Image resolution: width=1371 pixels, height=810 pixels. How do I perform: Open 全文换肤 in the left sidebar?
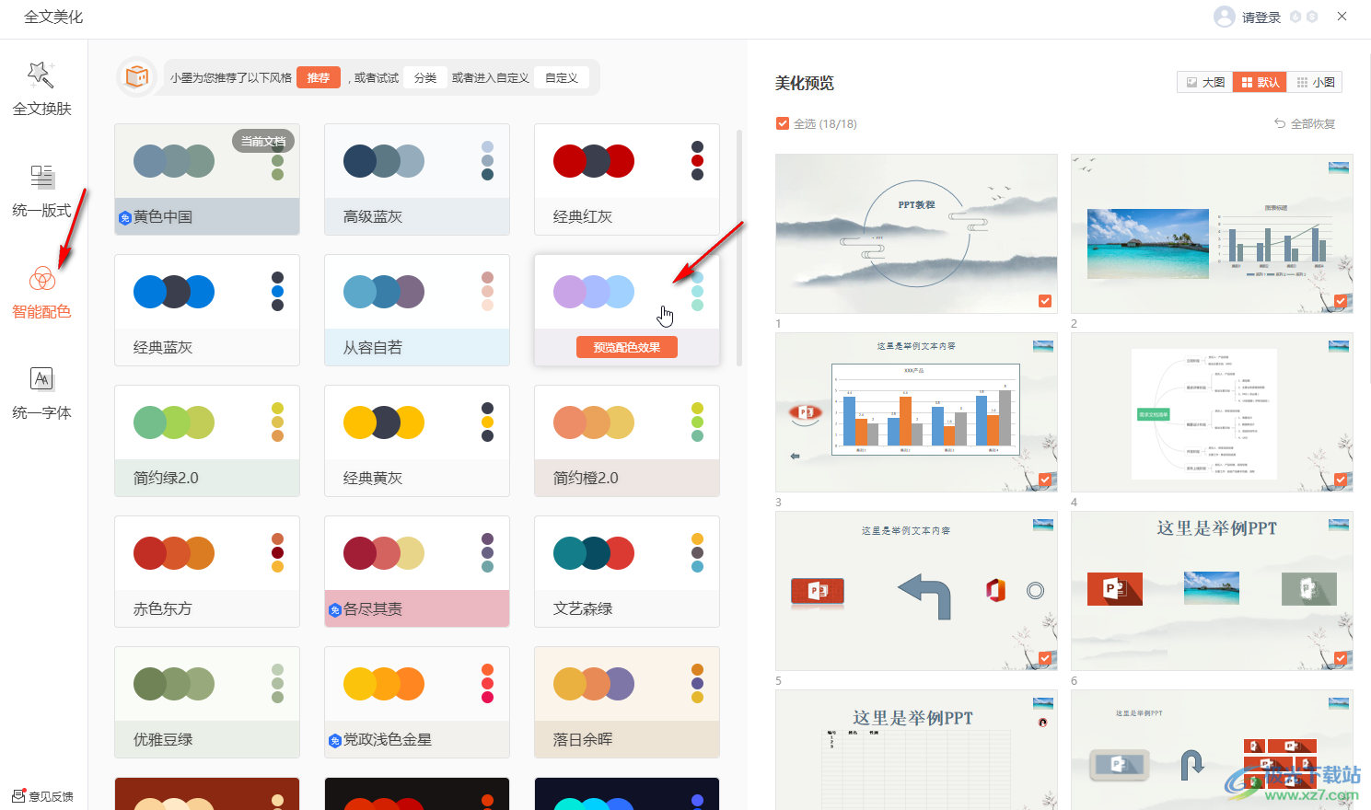click(42, 89)
